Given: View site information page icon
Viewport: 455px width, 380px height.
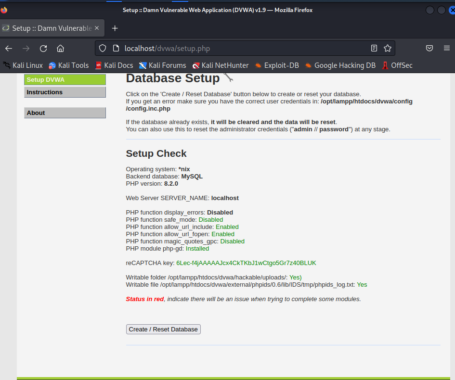Looking at the screenshot, I should [116, 48].
